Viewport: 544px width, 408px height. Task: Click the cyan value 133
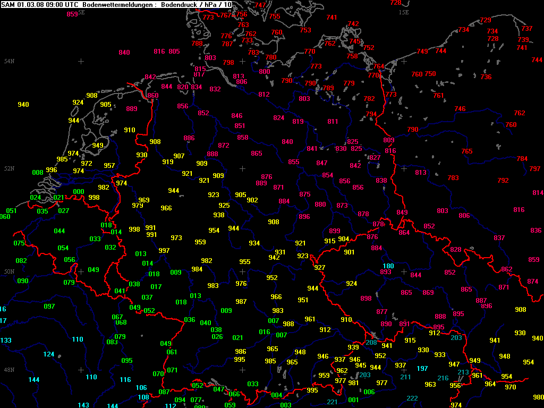pos(6,340)
